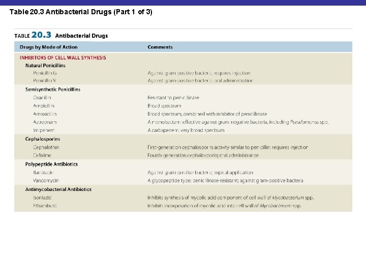Click the 'Inhibitors of Cell Wall Synthesis' heading

[63, 58]
